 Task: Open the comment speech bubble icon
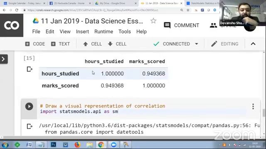coord(167,25)
